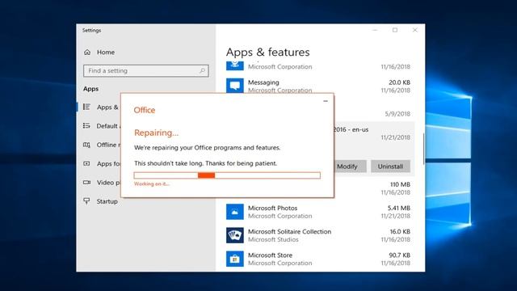Select the Microsoft Store entry text

[x=270, y=255]
